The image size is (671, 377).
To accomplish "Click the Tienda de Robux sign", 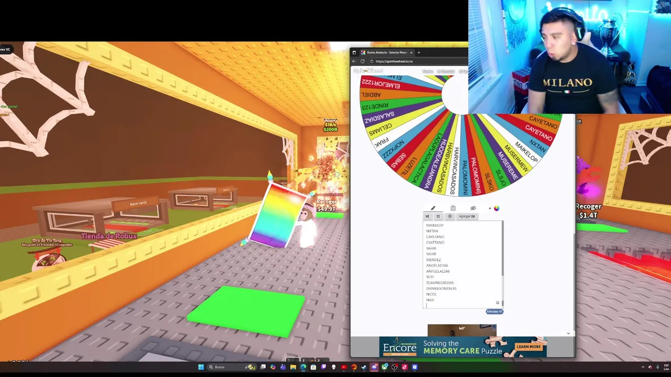I will [109, 236].
